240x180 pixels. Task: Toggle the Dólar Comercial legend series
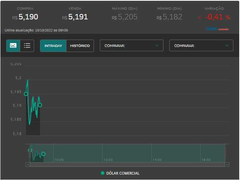[x=120, y=173]
